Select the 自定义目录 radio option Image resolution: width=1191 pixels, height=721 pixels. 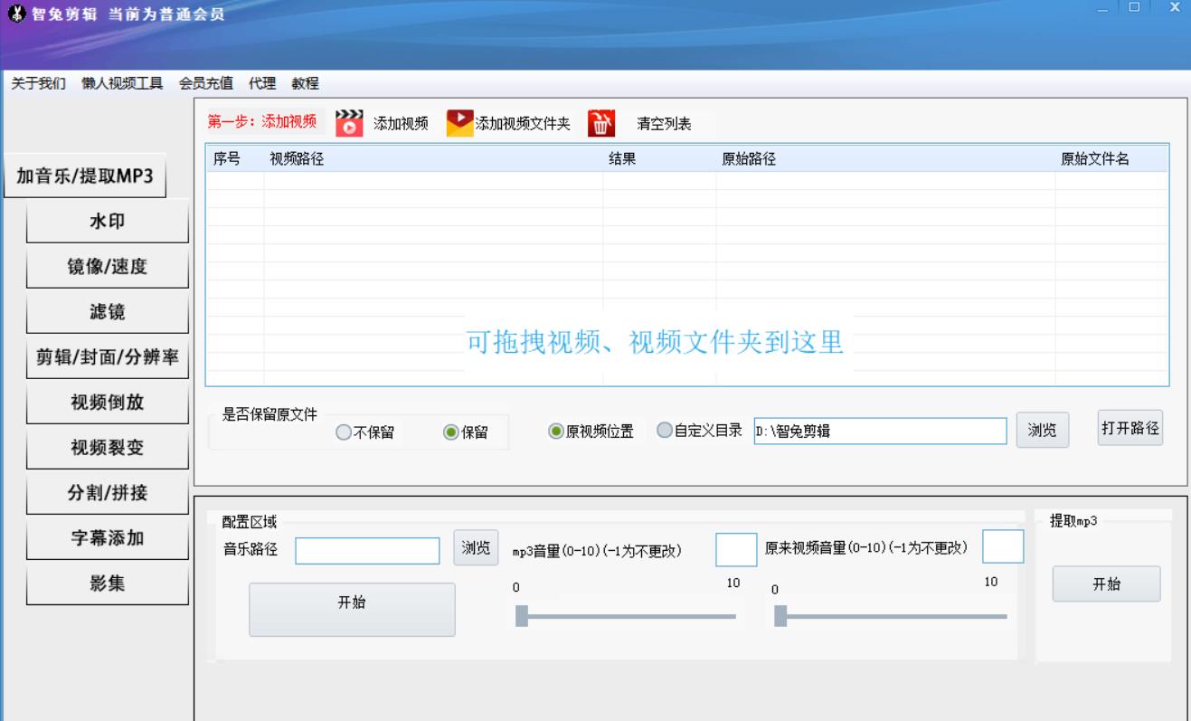pyautogui.click(x=666, y=431)
